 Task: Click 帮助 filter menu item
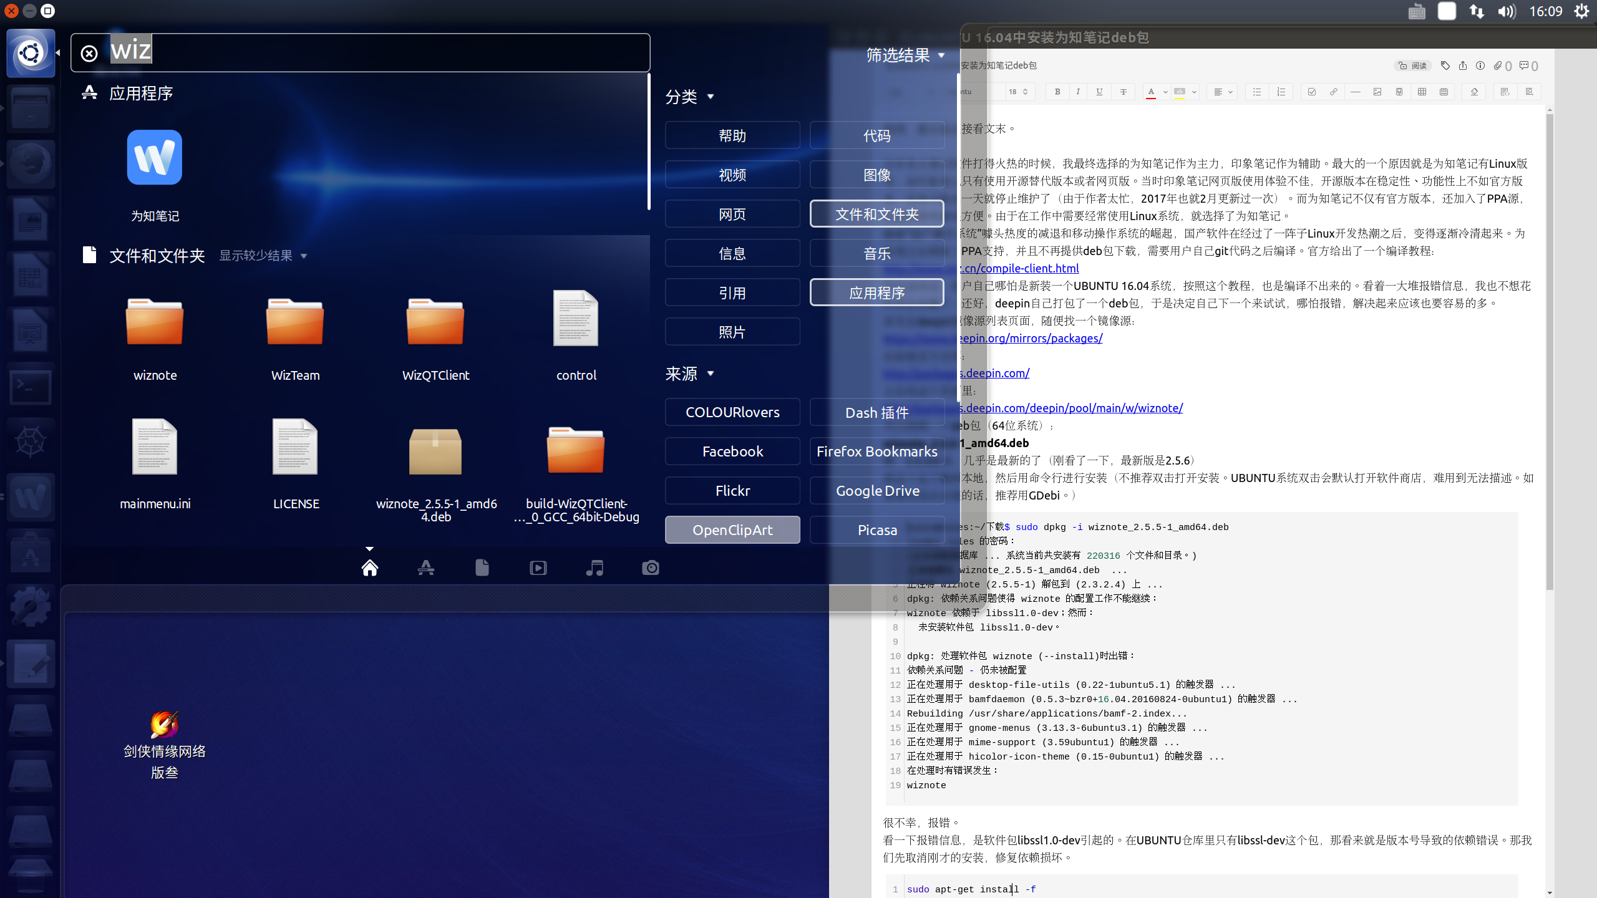pyautogui.click(x=732, y=134)
